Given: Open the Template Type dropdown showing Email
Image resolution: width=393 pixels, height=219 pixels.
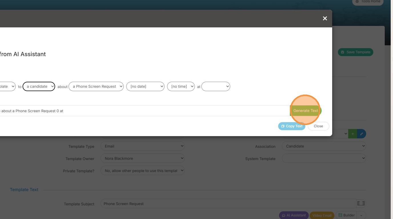Looking at the screenshot, I should [143, 146].
